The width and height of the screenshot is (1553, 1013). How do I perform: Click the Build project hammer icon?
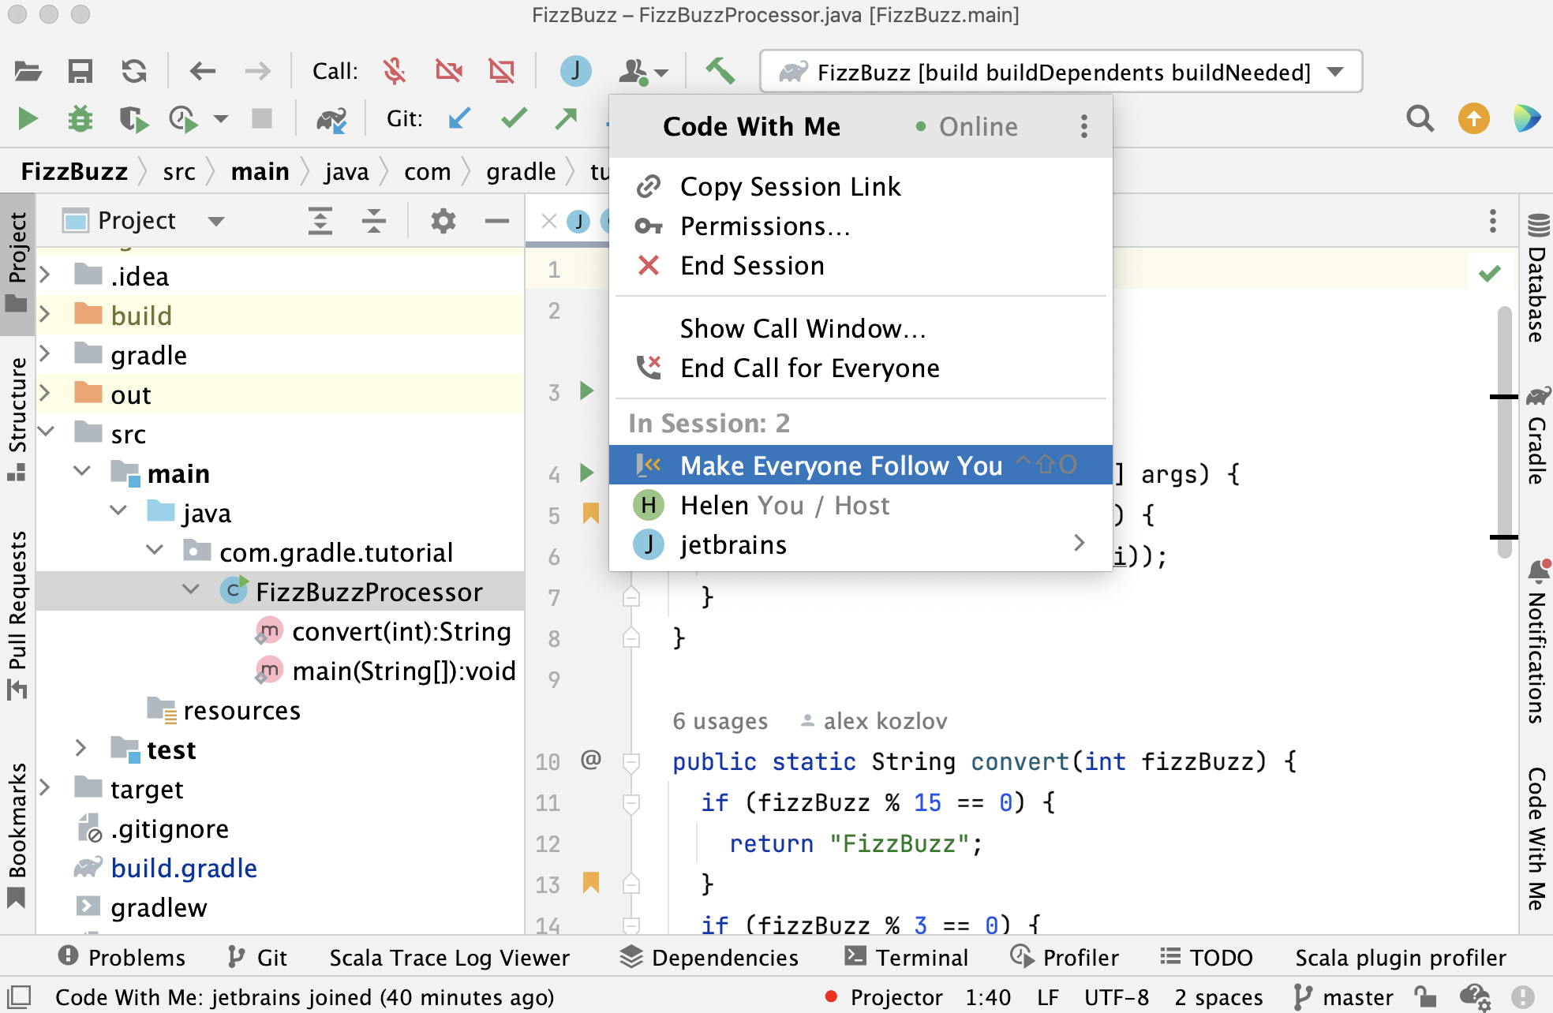point(720,72)
